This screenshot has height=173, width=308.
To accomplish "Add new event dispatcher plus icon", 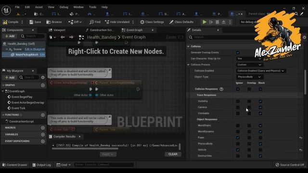I will coord(43,141).
